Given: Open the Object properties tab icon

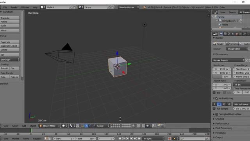Looking at the screenshot, I should coord(237,34).
